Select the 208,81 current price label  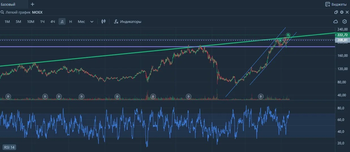342,40
